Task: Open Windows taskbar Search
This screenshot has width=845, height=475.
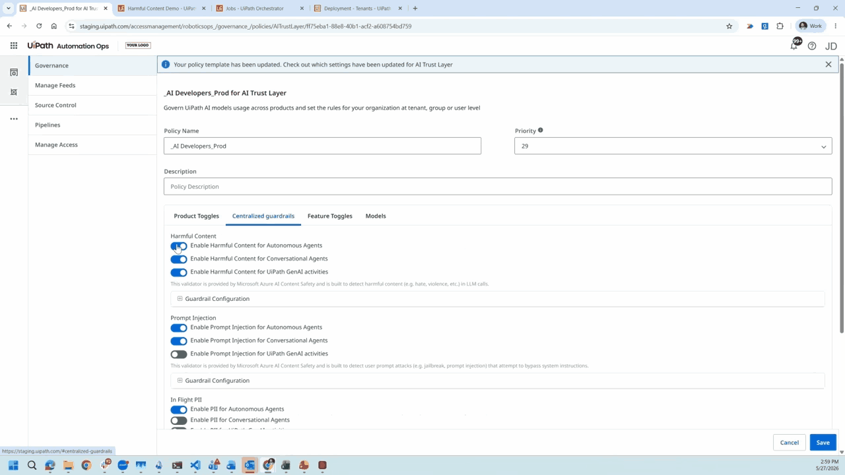Action: tap(32, 465)
